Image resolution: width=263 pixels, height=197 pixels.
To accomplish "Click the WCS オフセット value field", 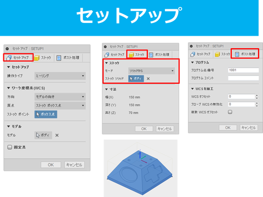I will (x=241, y=96).
